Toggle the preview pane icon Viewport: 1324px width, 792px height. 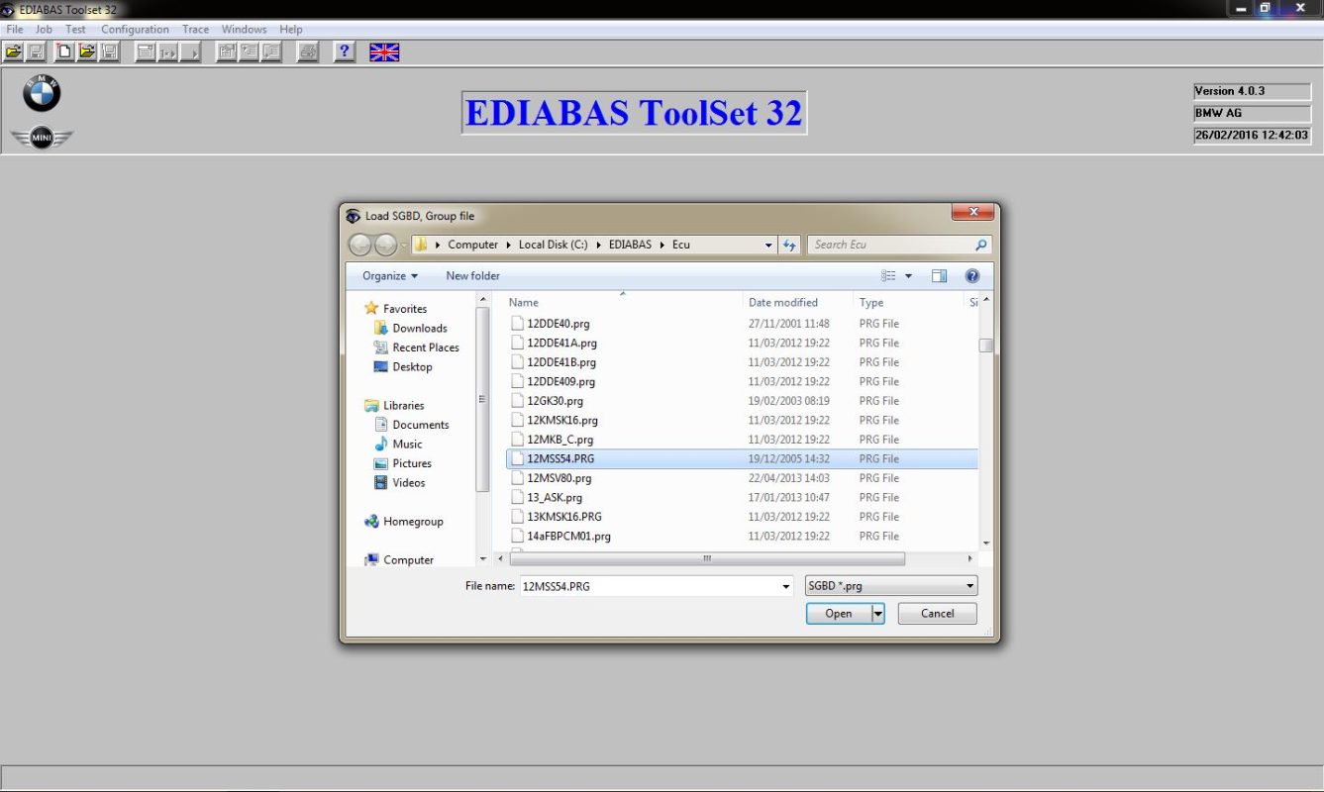(x=939, y=276)
